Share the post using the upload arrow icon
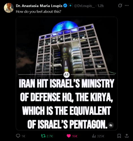The width and height of the screenshot is (133, 141). 127,136
